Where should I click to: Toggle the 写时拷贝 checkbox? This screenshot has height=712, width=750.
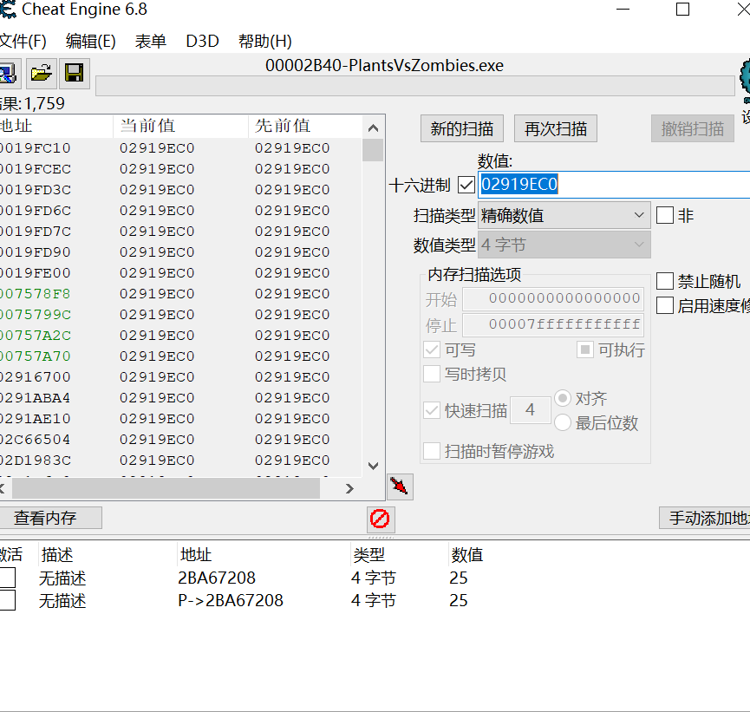click(432, 374)
